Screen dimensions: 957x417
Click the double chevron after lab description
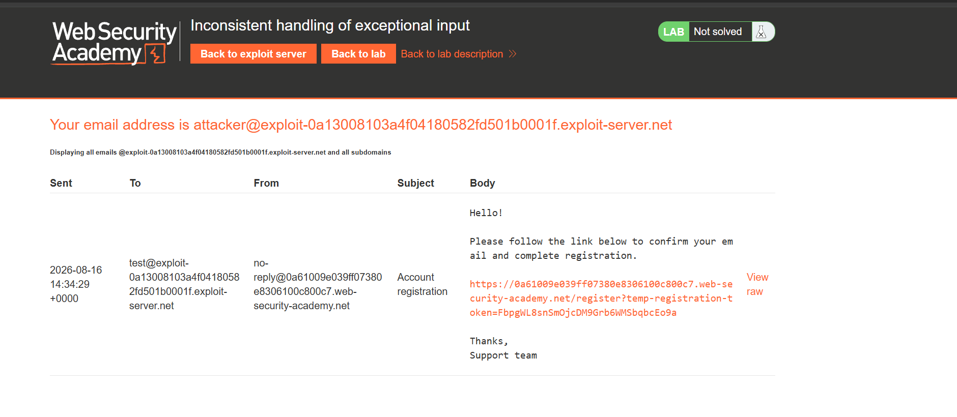tap(513, 54)
